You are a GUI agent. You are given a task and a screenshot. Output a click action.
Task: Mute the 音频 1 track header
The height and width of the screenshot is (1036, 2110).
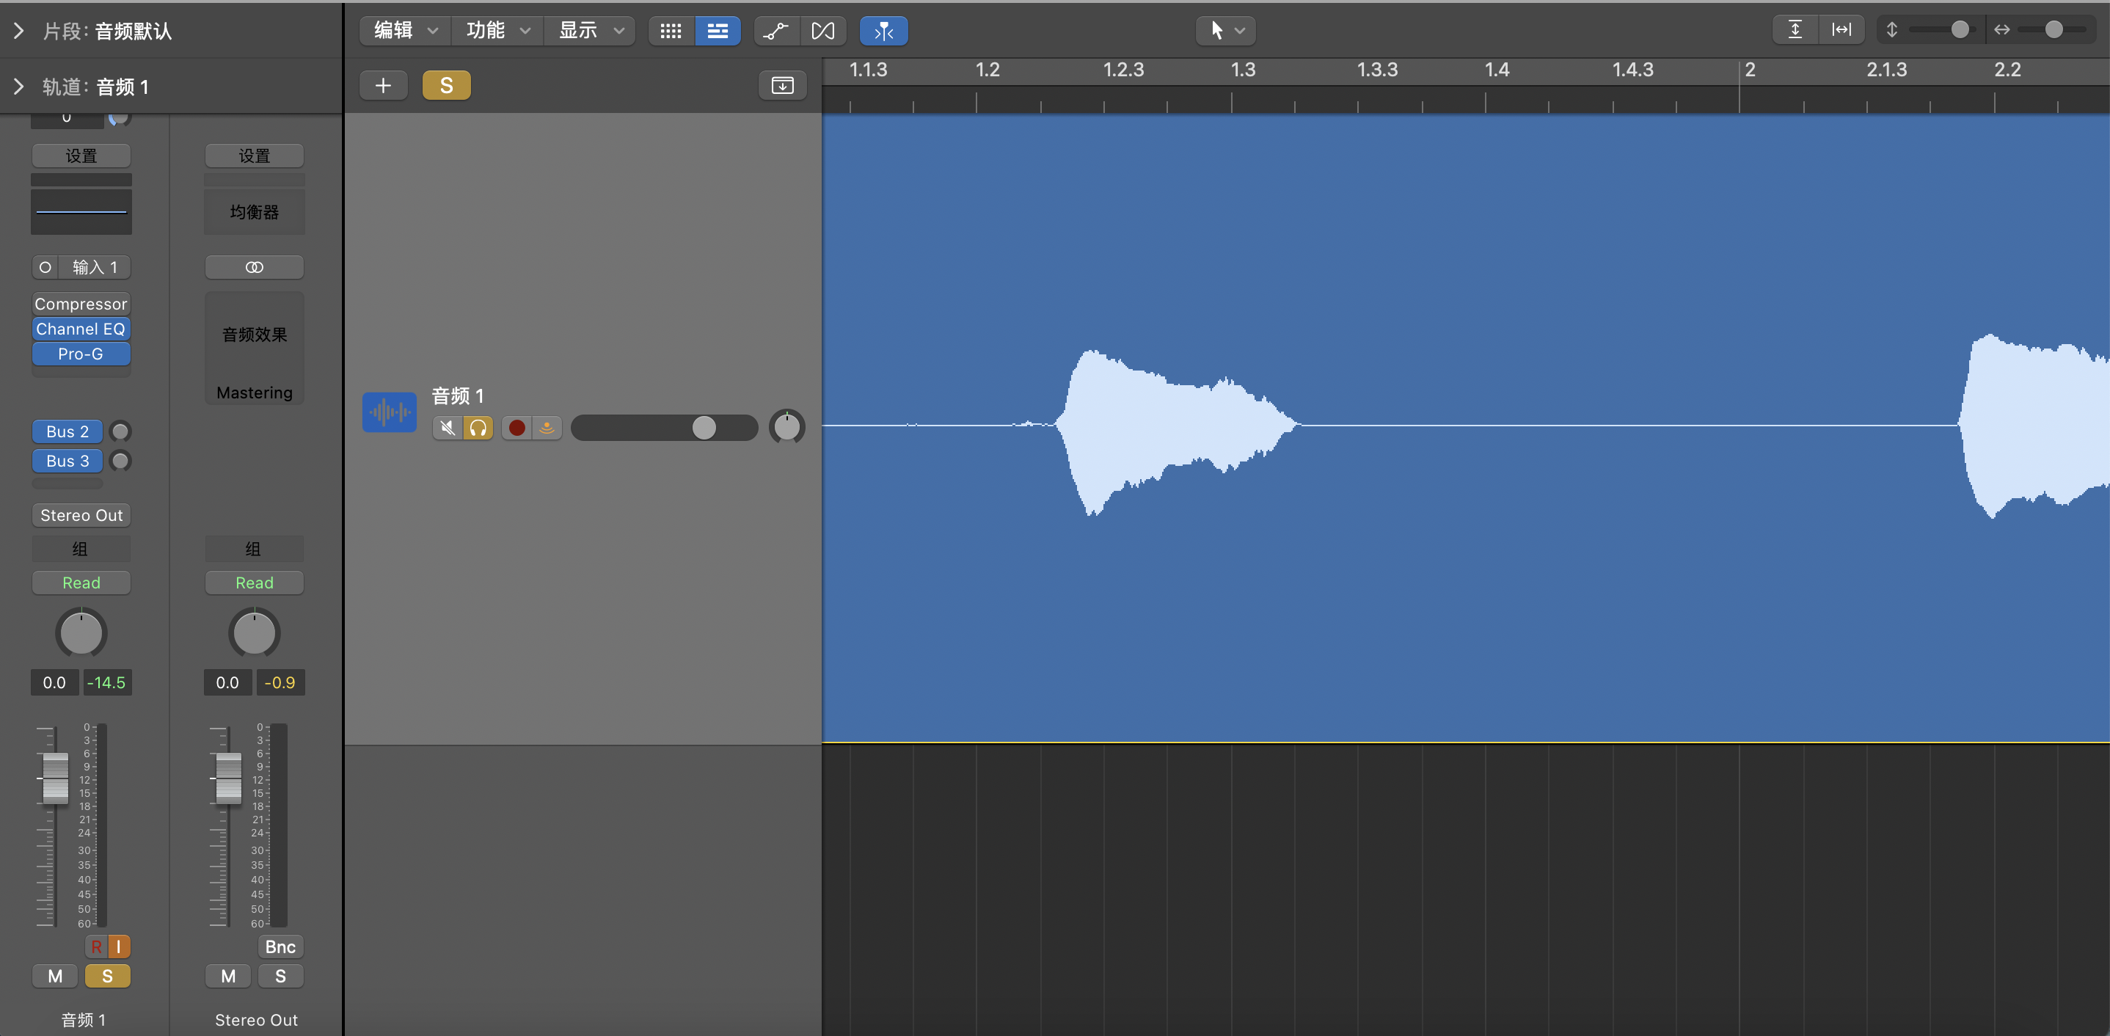(x=448, y=428)
